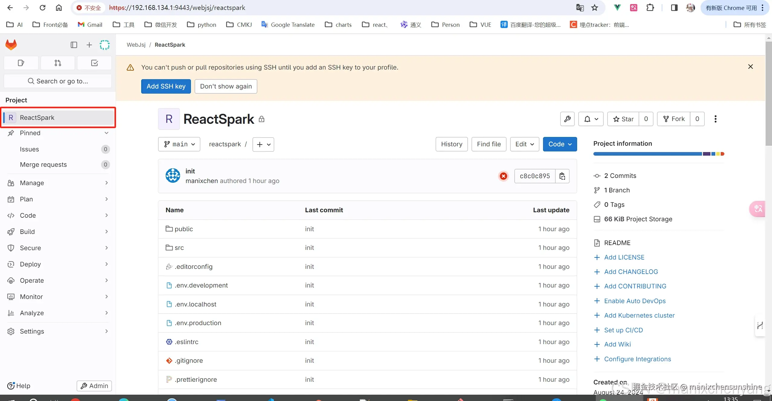The height and width of the screenshot is (401, 772).
Task: Click the failed pipeline status icon
Action: [x=503, y=176]
